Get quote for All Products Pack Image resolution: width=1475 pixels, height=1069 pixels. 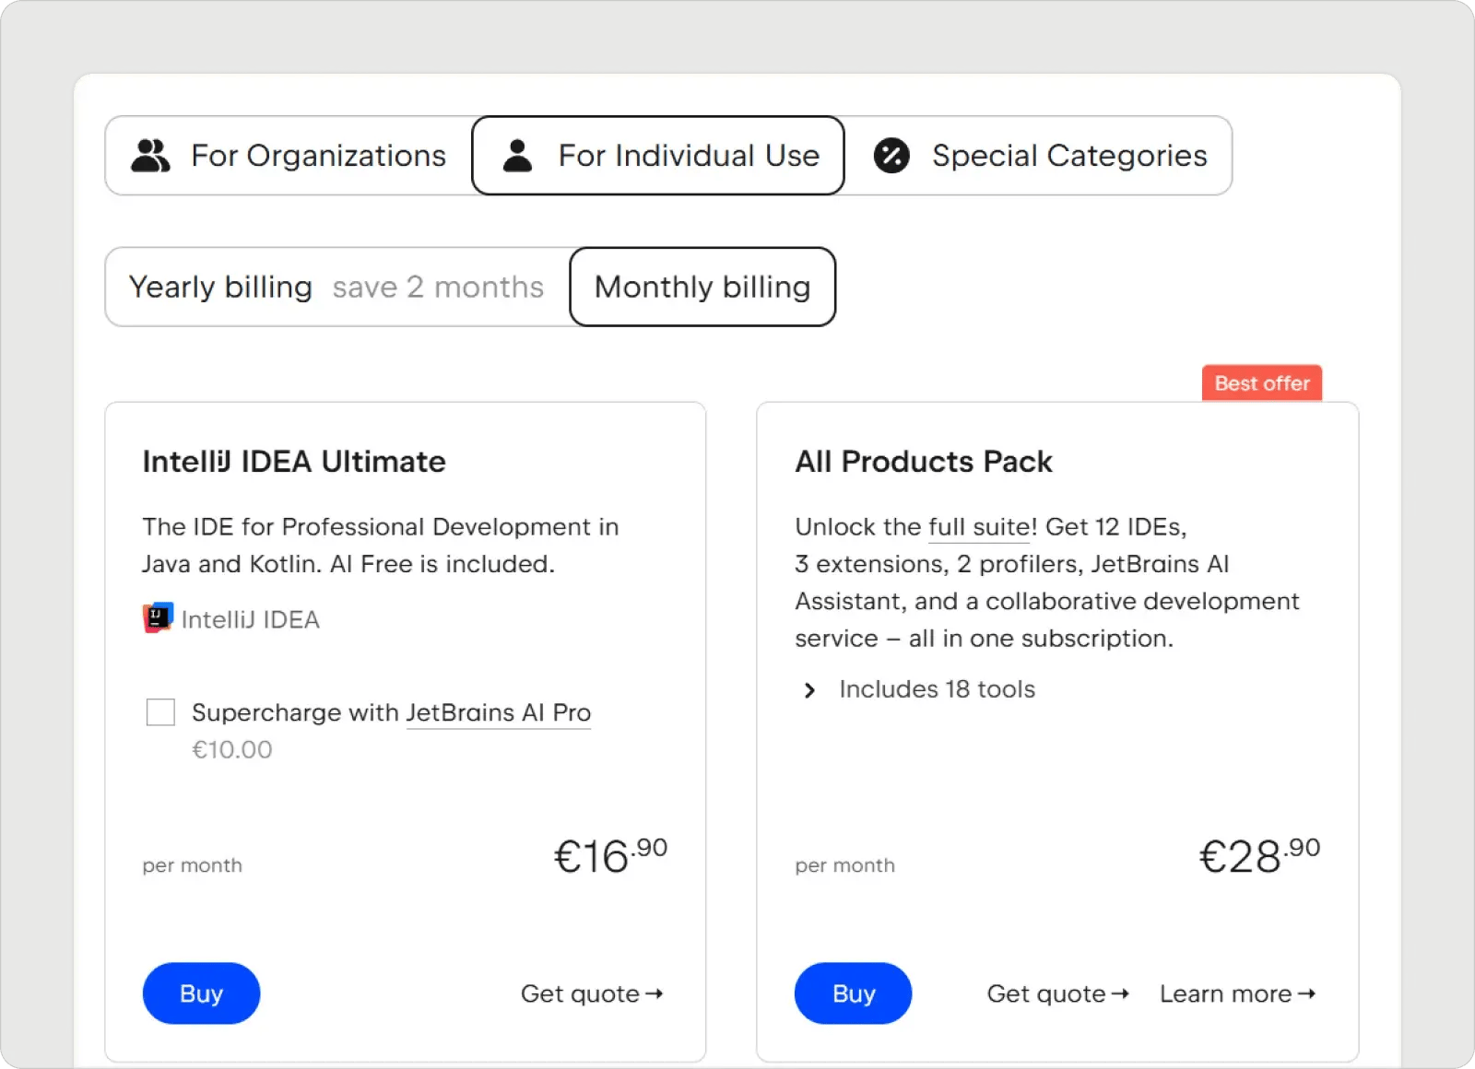pyautogui.click(x=1057, y=993)
